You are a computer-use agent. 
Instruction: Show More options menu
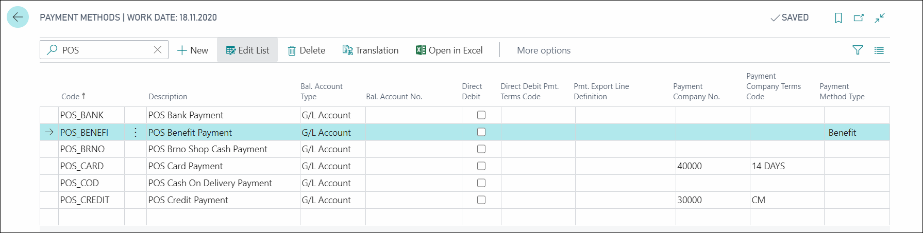[x=544, y=50]
